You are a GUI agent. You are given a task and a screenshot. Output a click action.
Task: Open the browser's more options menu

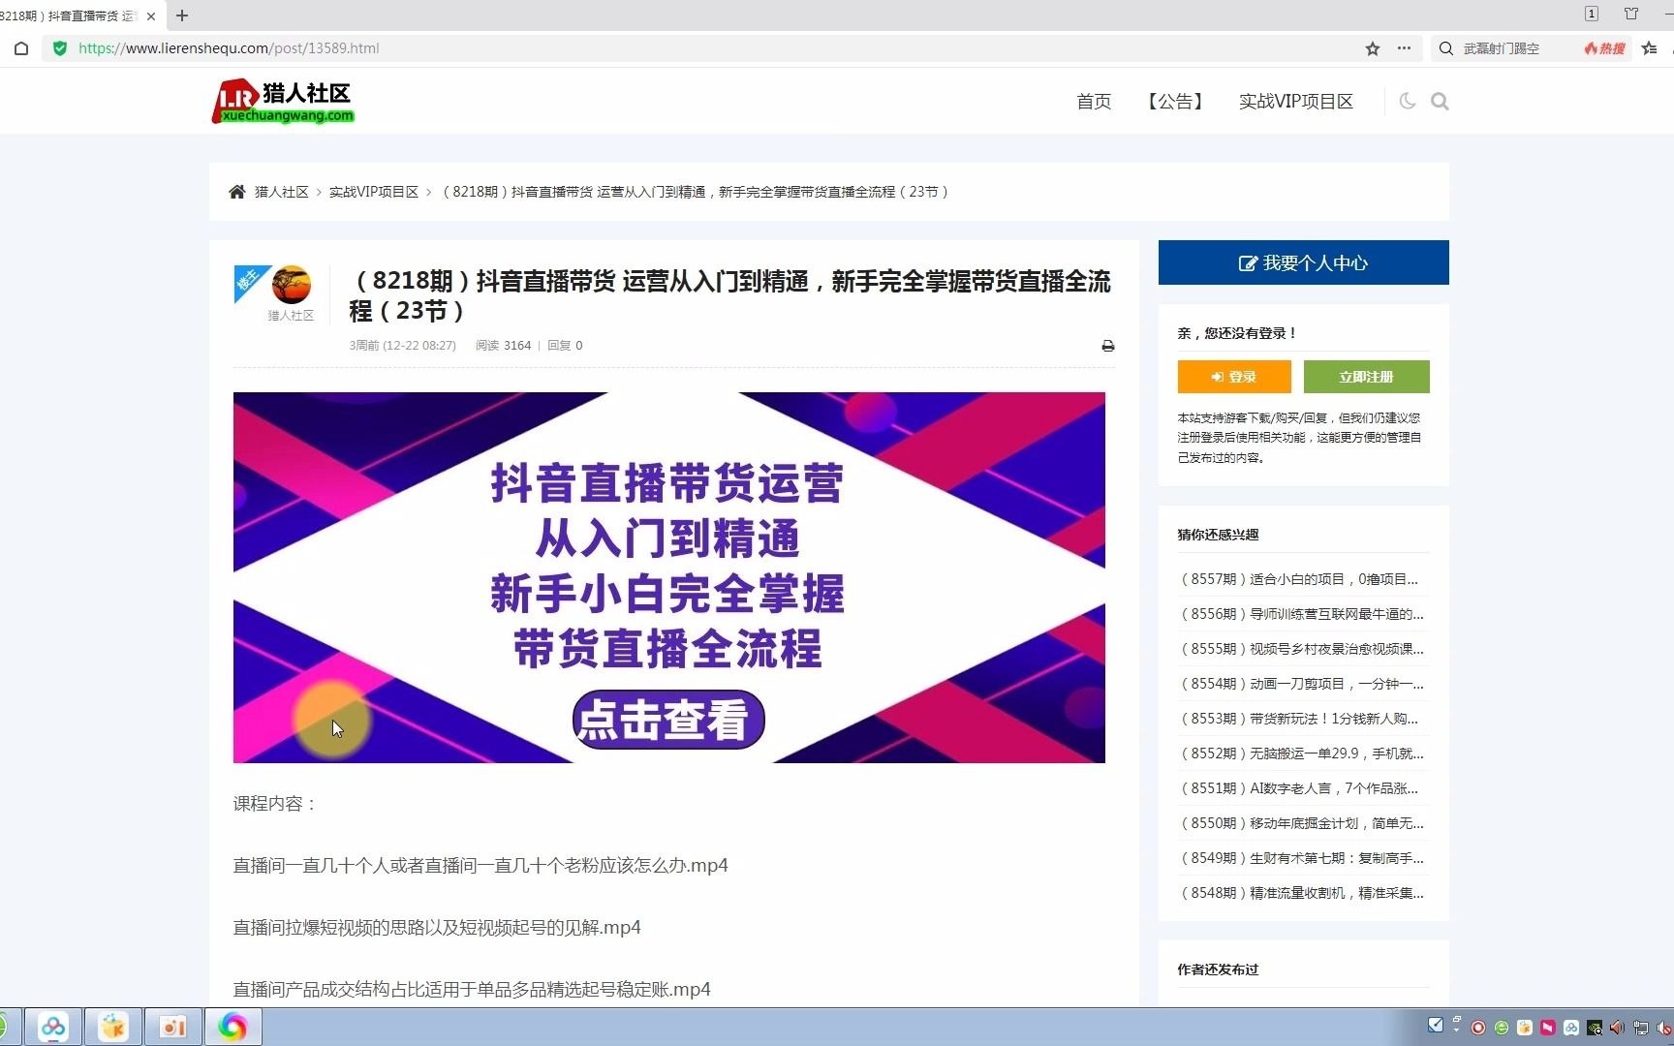(x=1403, y=48)
